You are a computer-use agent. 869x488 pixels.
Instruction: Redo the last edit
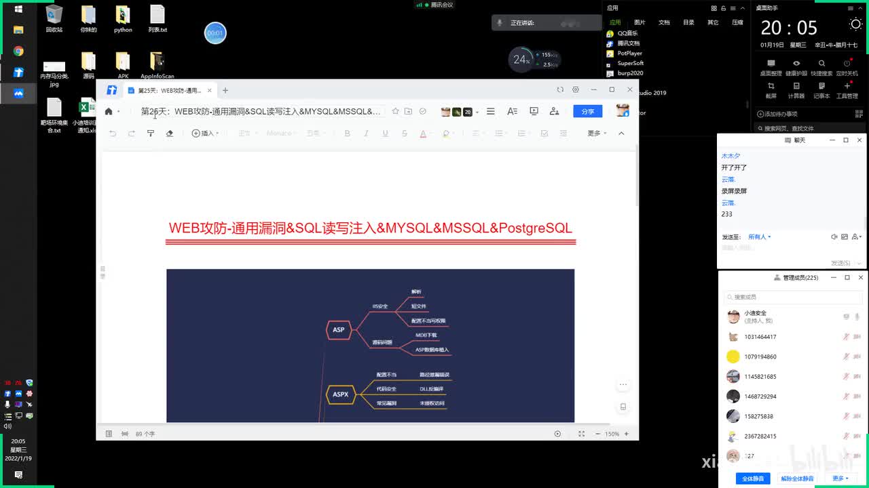tap(132, 134)
